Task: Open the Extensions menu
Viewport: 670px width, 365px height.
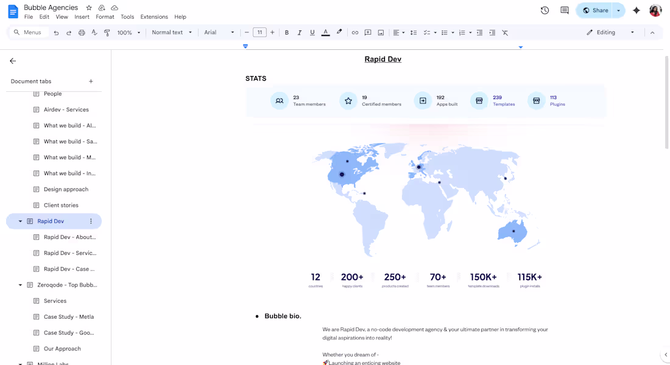Action: pos(154,17)
